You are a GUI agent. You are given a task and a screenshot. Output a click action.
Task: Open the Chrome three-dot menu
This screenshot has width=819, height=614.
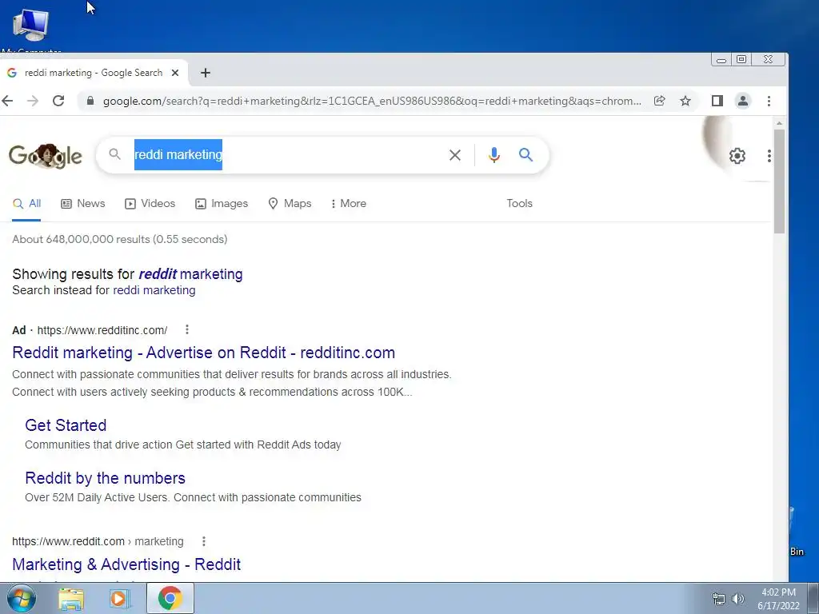pos(769,101)
